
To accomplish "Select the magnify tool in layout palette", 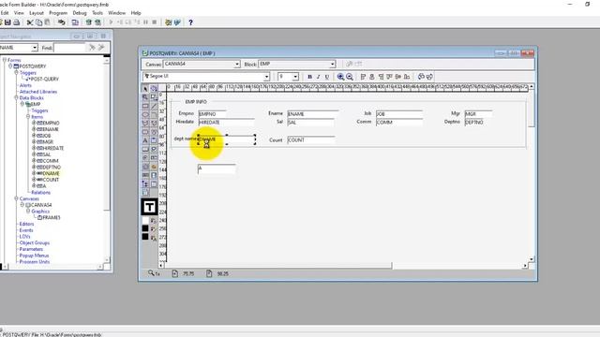I will click(145, 97).
